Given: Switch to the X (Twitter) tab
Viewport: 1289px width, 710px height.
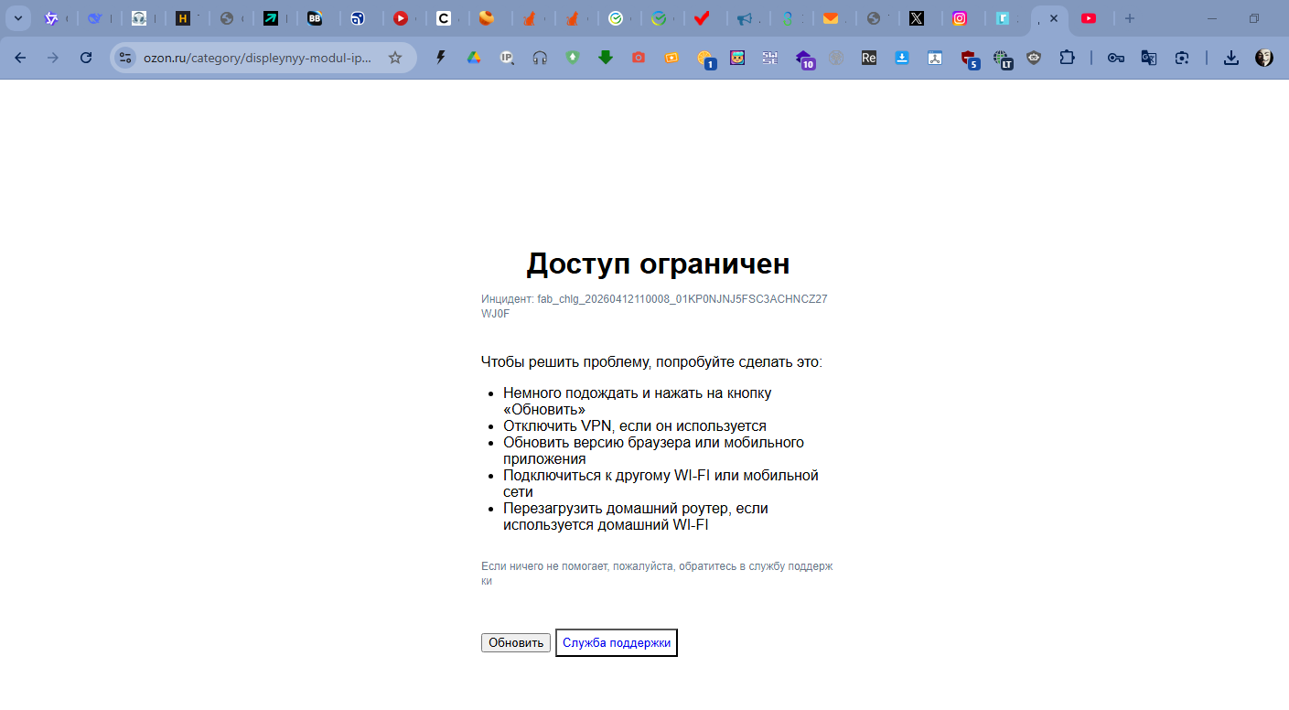Looking at the screenshot, I should point(917,18).
